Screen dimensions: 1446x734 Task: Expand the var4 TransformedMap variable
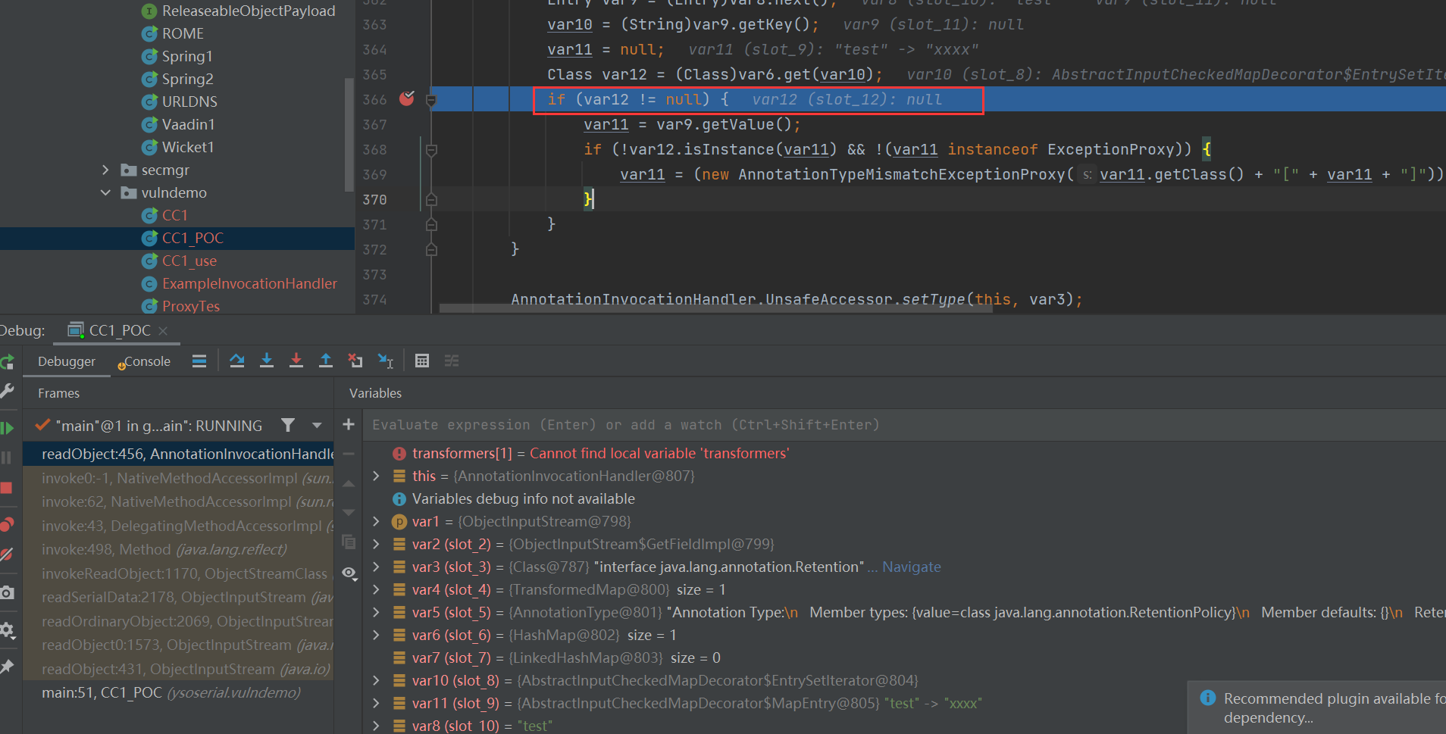coord(376,589)
